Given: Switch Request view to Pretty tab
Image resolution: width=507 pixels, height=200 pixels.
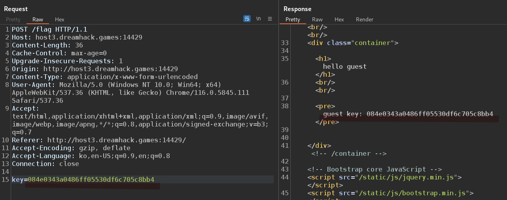Looking at the screenshot, I should coord(13,19).
